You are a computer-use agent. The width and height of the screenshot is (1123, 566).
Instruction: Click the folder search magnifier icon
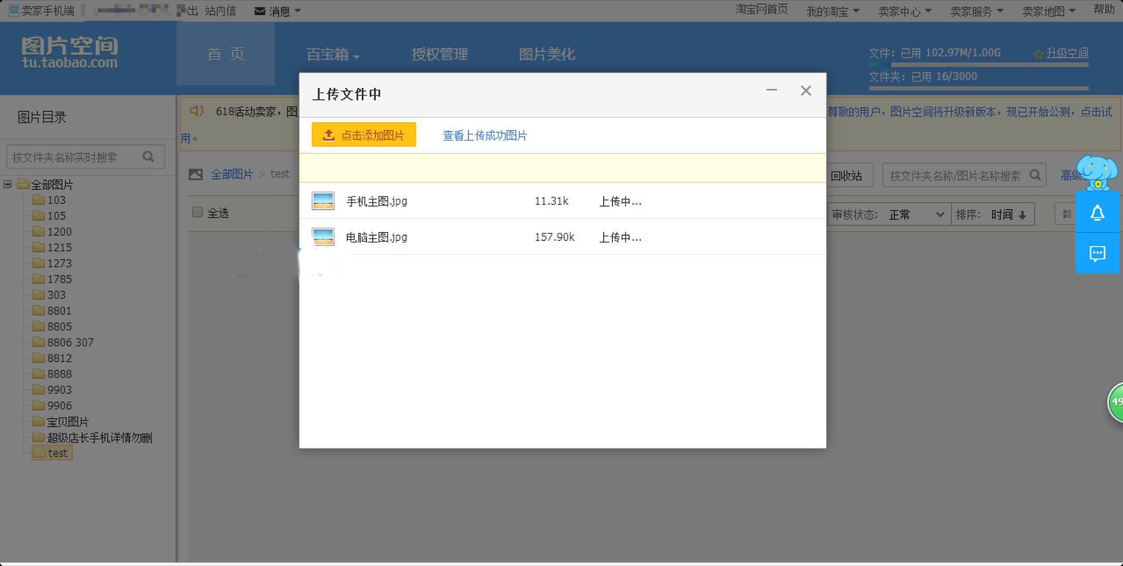(x=148, y=157)
